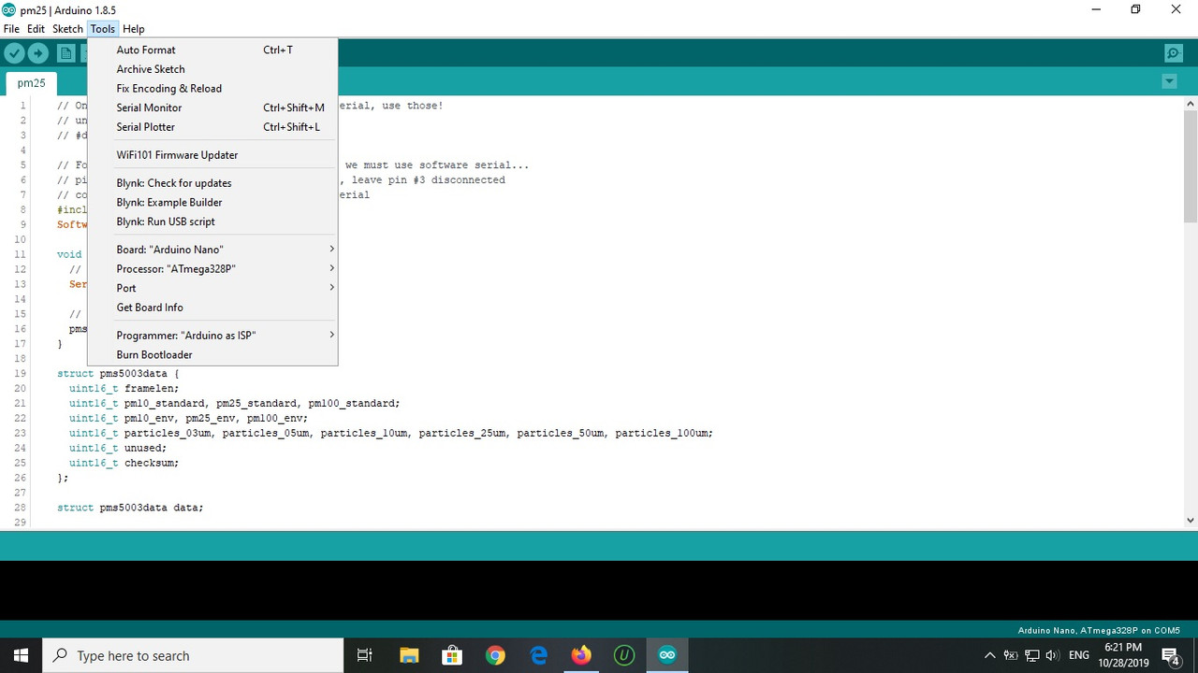The height and width of the screenshot is (673, 1198).
Task: Open the File menu
Action: click(x=11, y=29)
